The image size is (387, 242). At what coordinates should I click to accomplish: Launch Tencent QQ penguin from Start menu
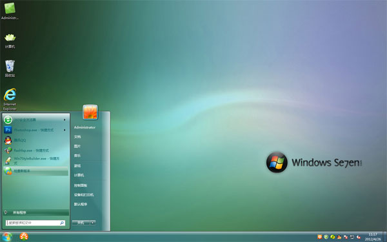coord(35,140)
